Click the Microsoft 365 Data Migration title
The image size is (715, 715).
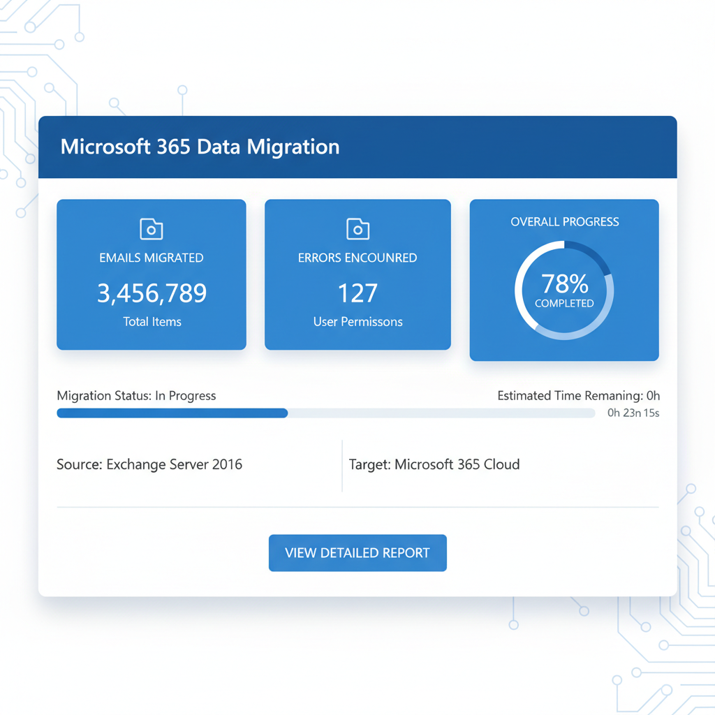point(200,147)
